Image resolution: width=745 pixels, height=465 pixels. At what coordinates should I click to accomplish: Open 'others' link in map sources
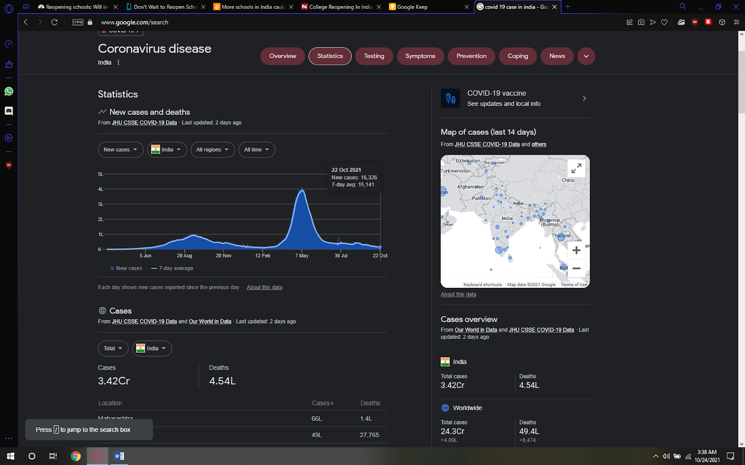[539, 144]
